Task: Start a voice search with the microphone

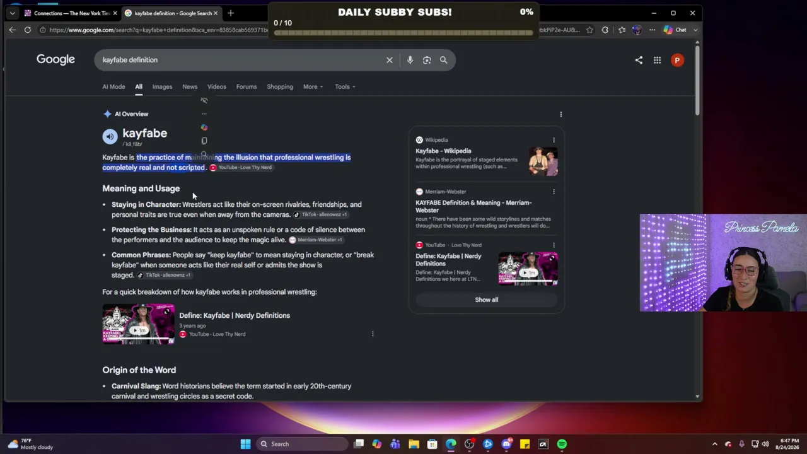Action: pos(410,60)
